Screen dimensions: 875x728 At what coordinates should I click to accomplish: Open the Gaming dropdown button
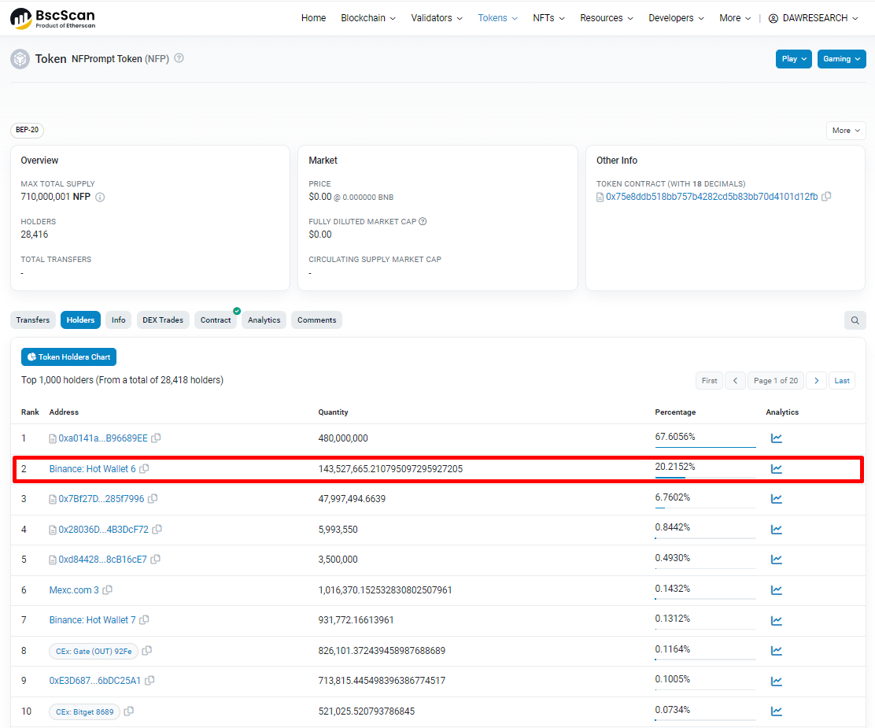841,59
